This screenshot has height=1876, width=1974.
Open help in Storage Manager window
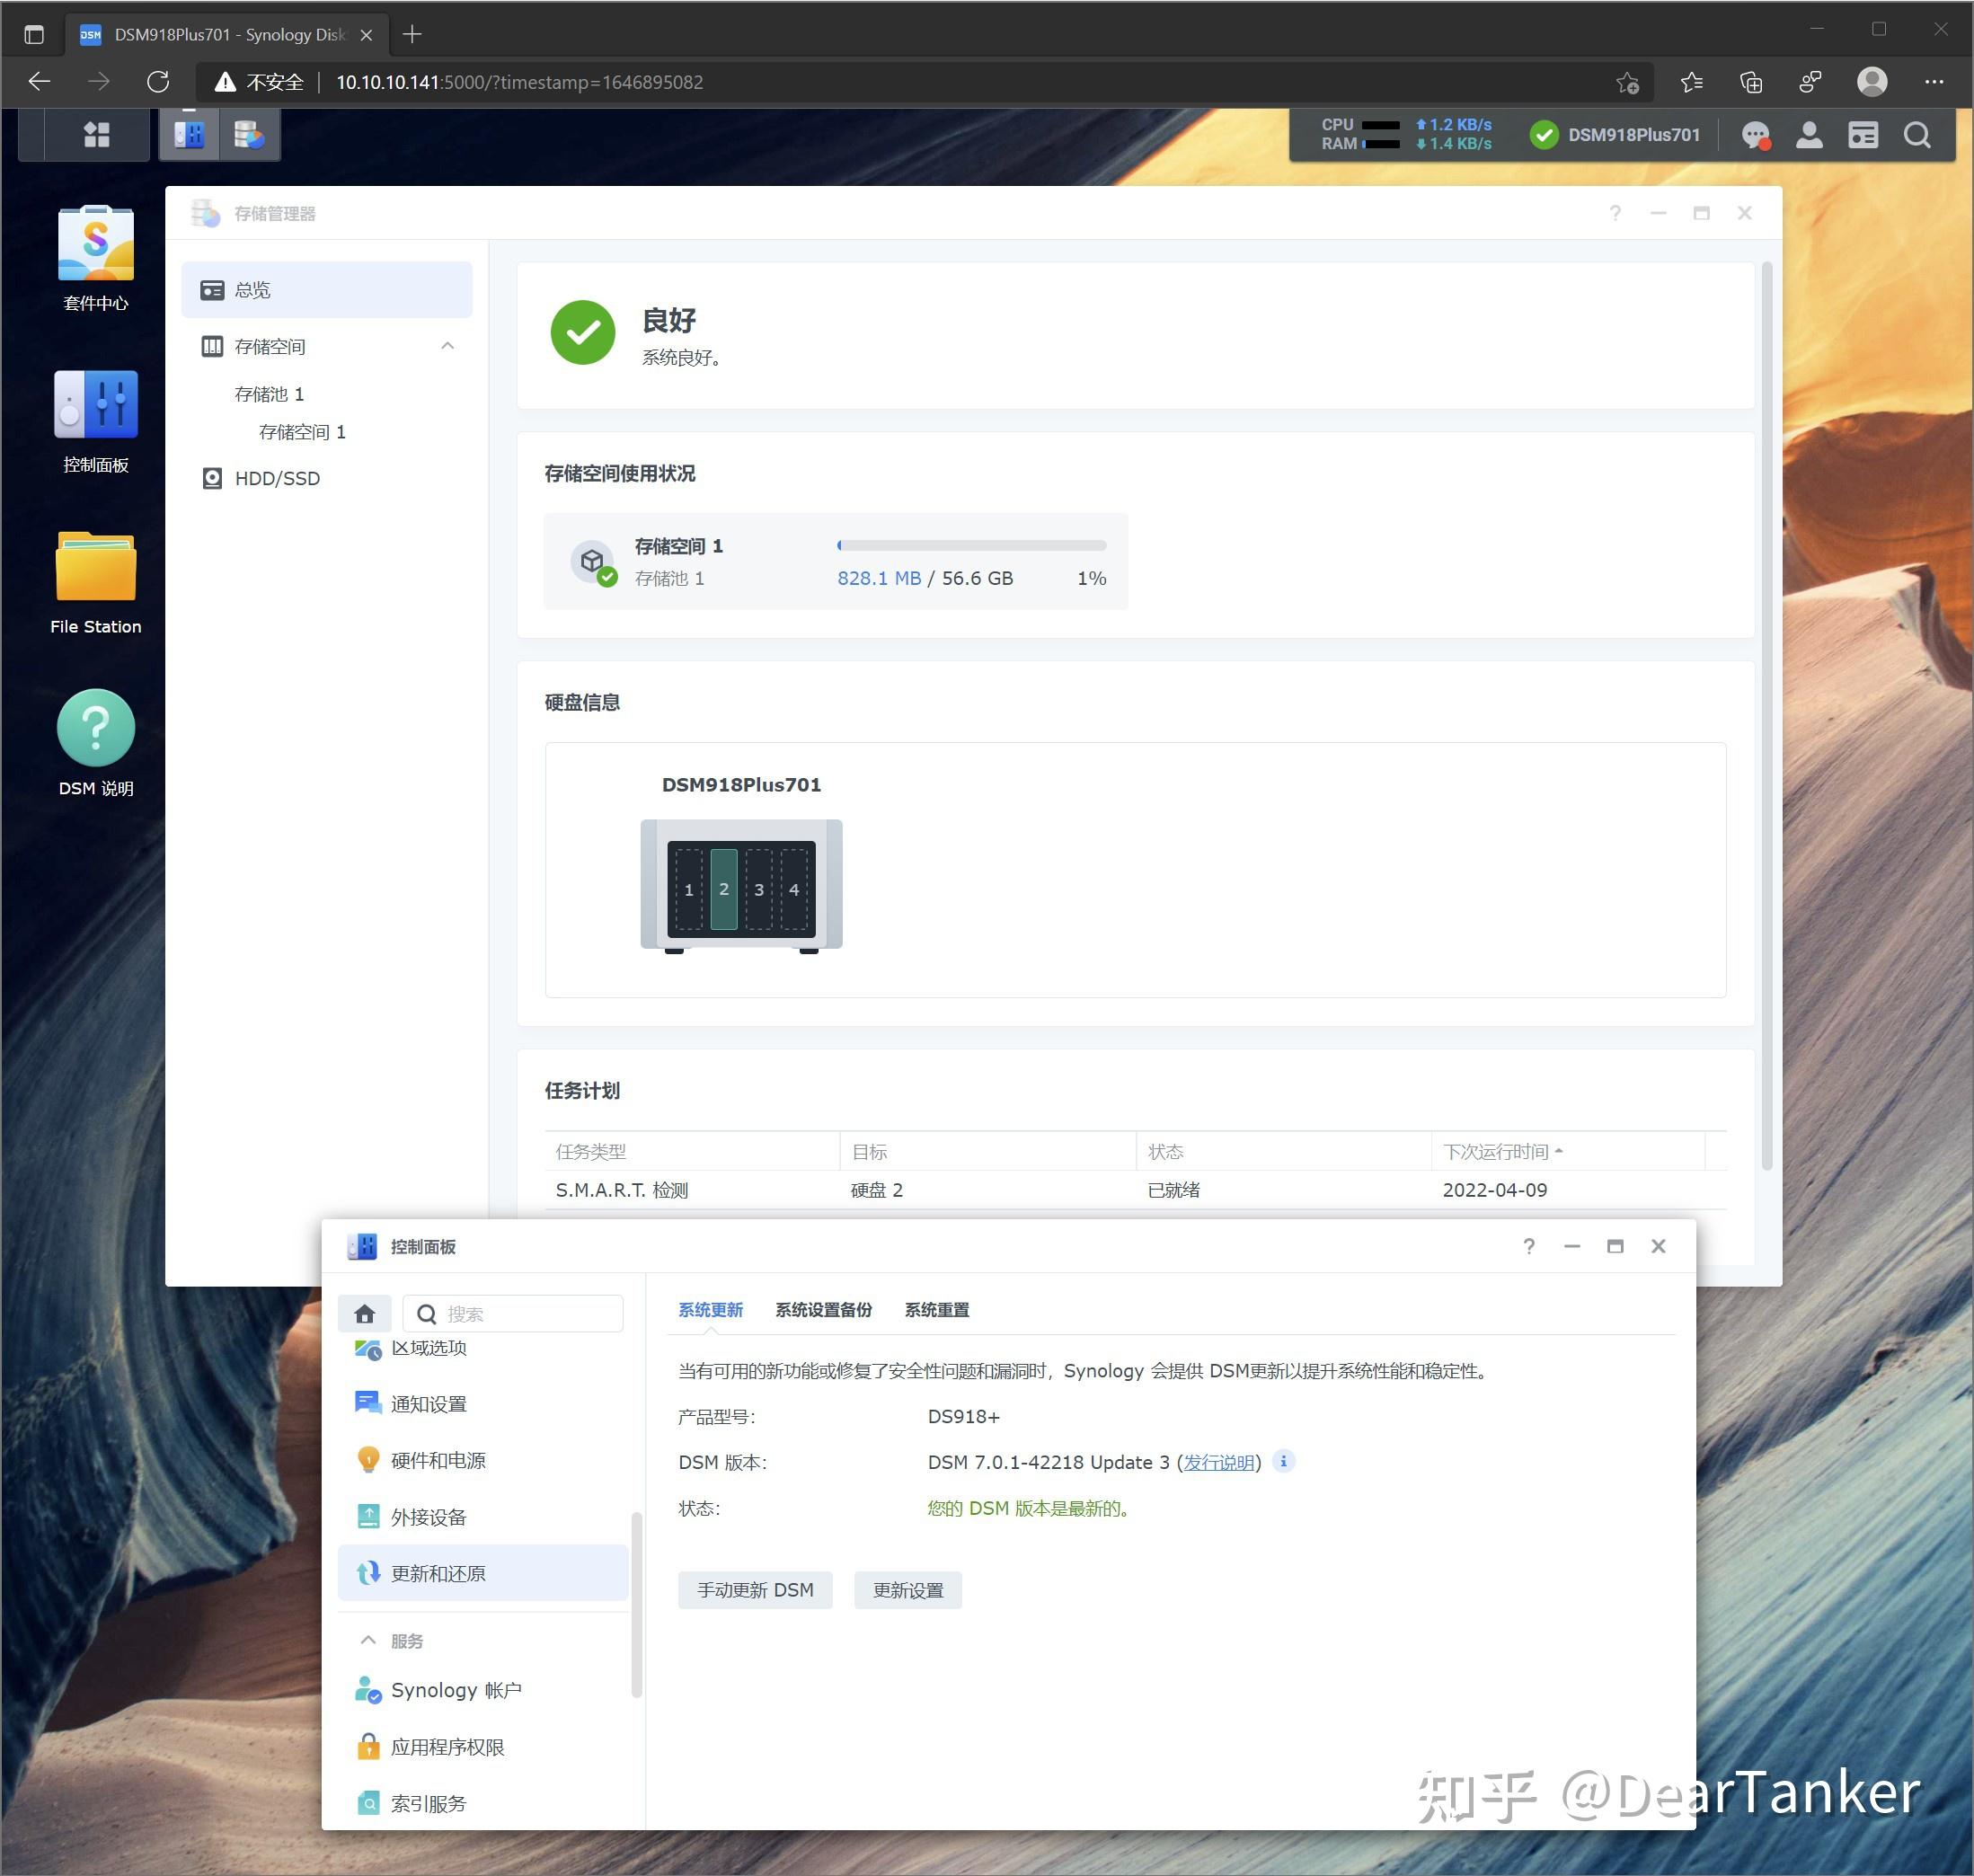coord(1615,213)
